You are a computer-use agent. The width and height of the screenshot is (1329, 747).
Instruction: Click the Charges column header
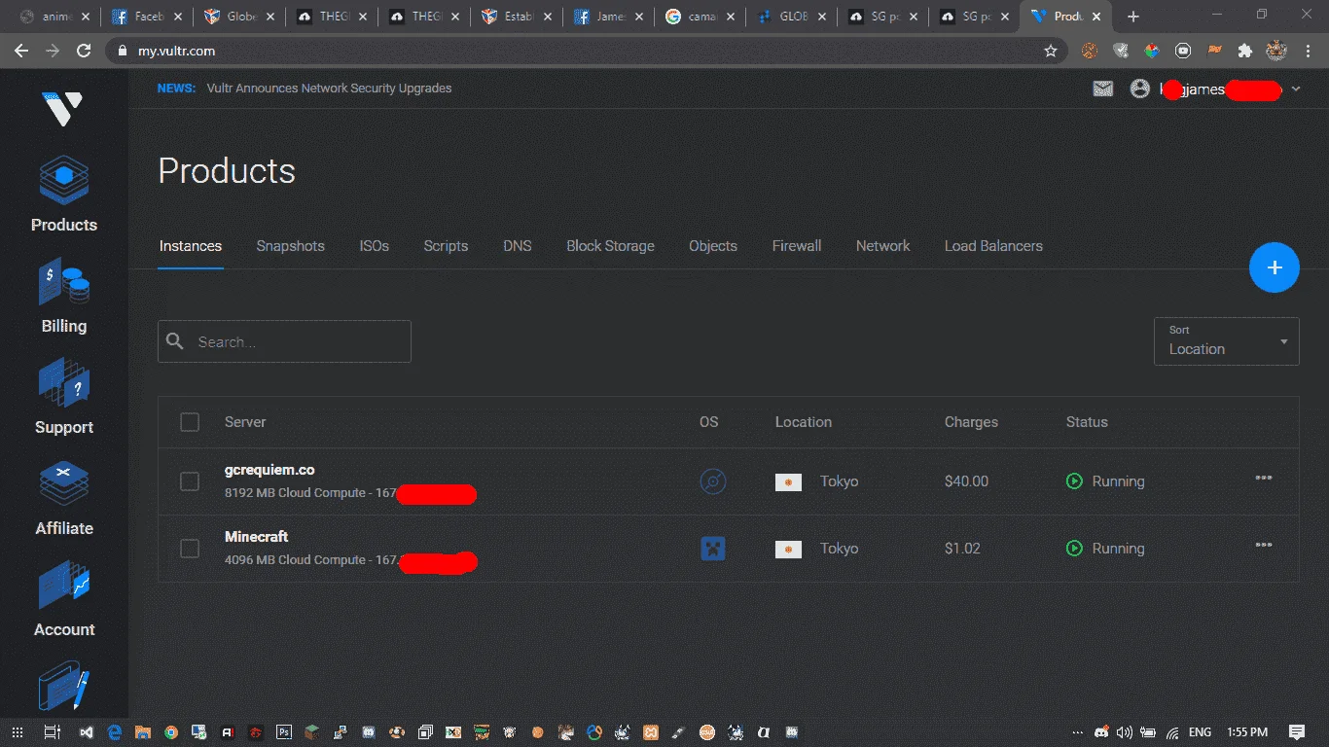pos(971,422)
